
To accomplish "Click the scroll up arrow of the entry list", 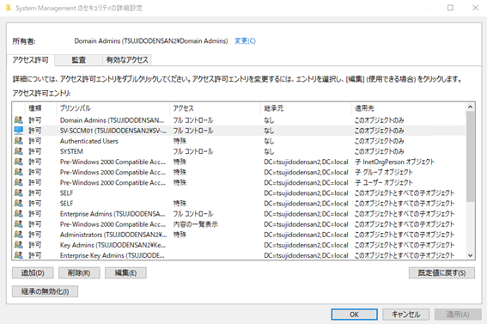I will click(470, 107).
